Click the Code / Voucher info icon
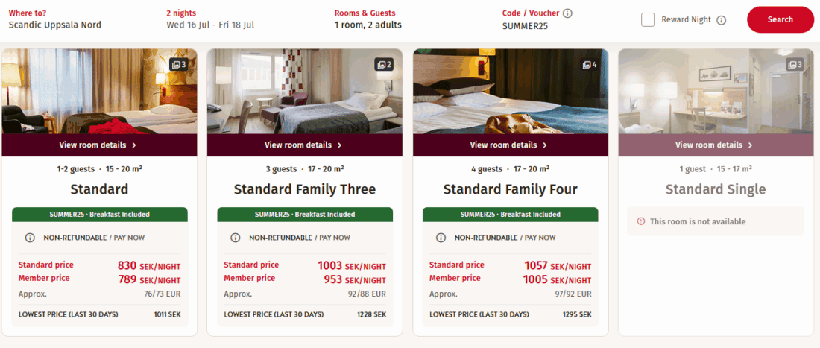The image size is (820, 348). click(567, 13)
